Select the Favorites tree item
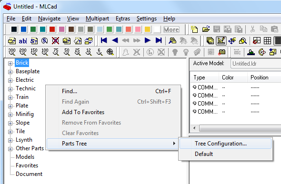Screen dimensions: 281x184 point(27,165)
